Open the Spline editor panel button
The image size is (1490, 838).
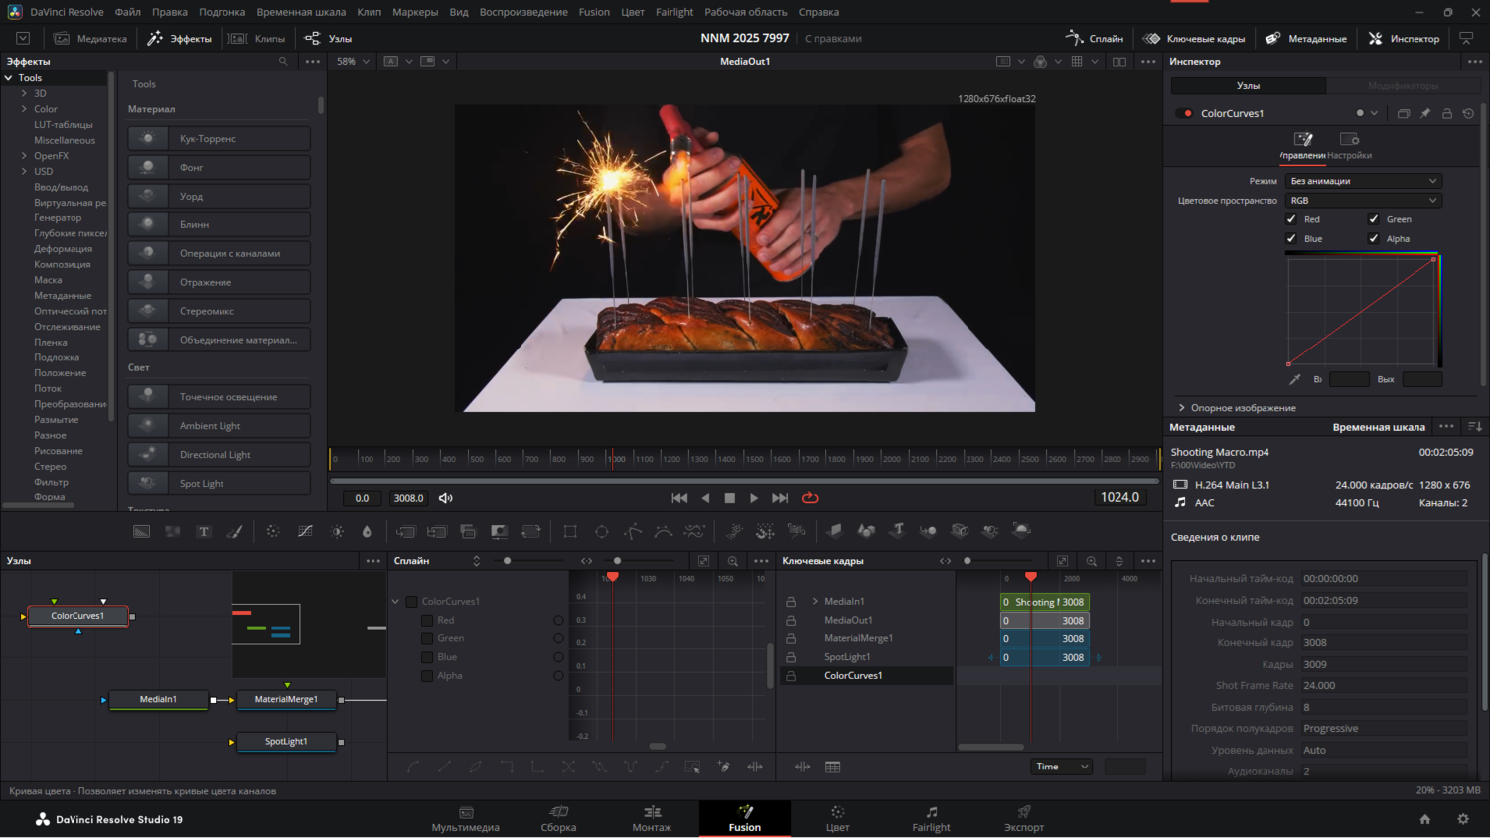(x=1095, y=38)
